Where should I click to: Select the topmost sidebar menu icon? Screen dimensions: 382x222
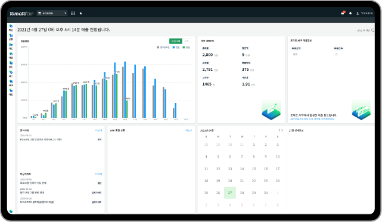tap(11, 27)
